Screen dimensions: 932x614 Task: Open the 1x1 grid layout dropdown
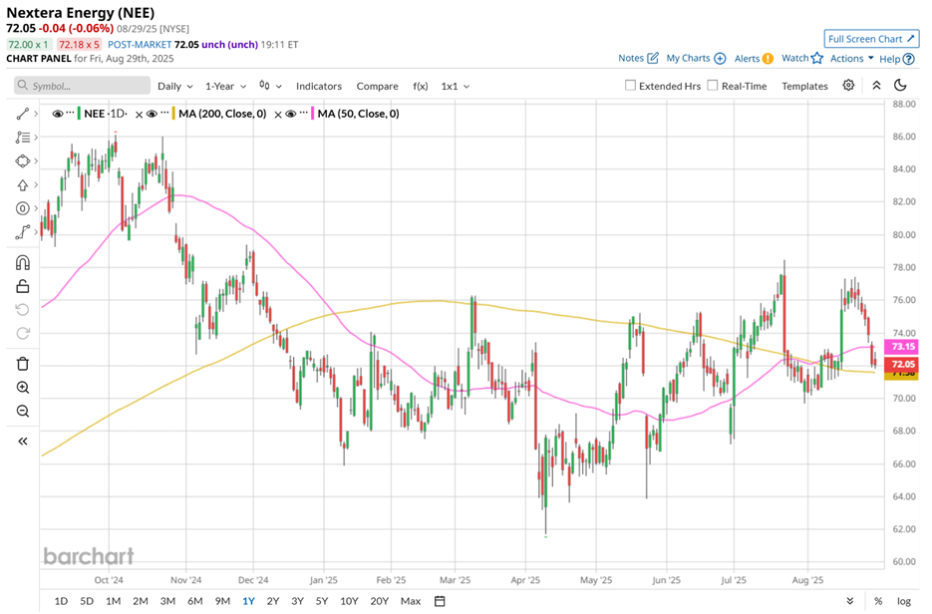tap(456, 86)
